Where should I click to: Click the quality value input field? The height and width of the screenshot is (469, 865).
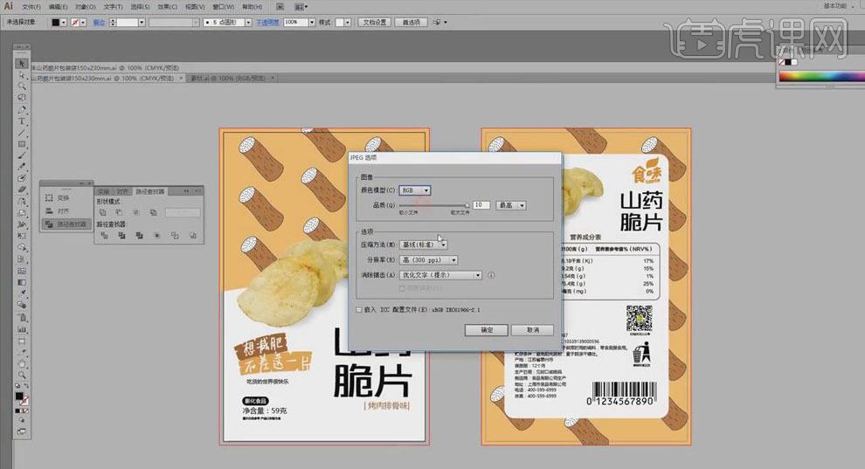(x=481, y=205)
